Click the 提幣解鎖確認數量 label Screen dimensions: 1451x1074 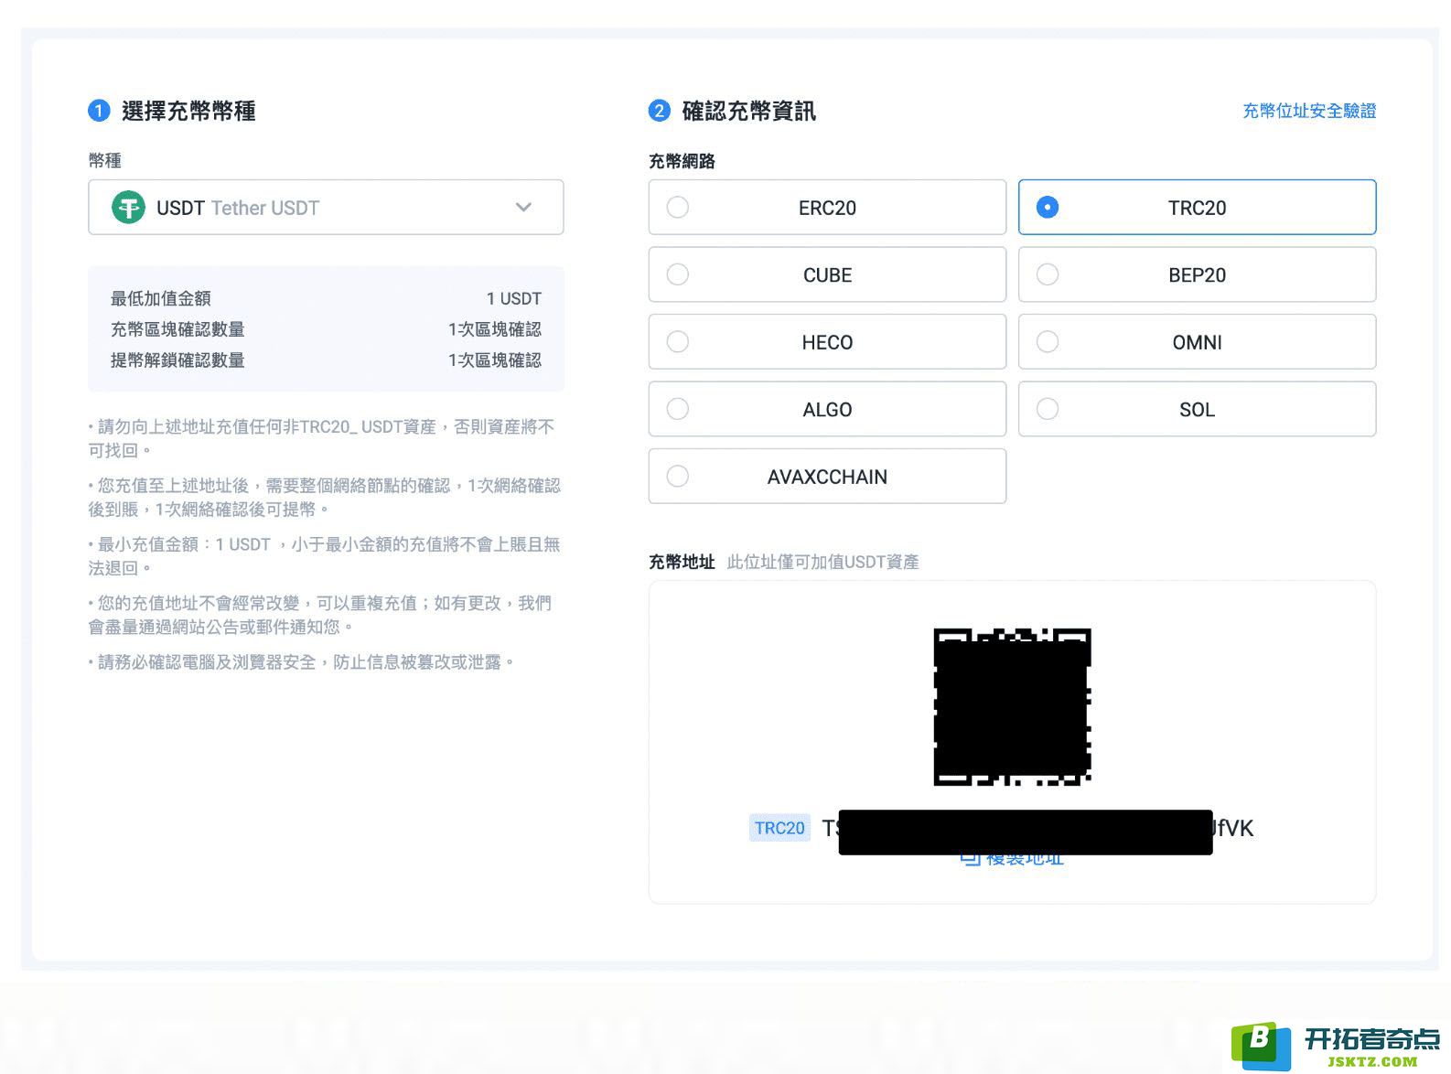[x=177, y=360]
